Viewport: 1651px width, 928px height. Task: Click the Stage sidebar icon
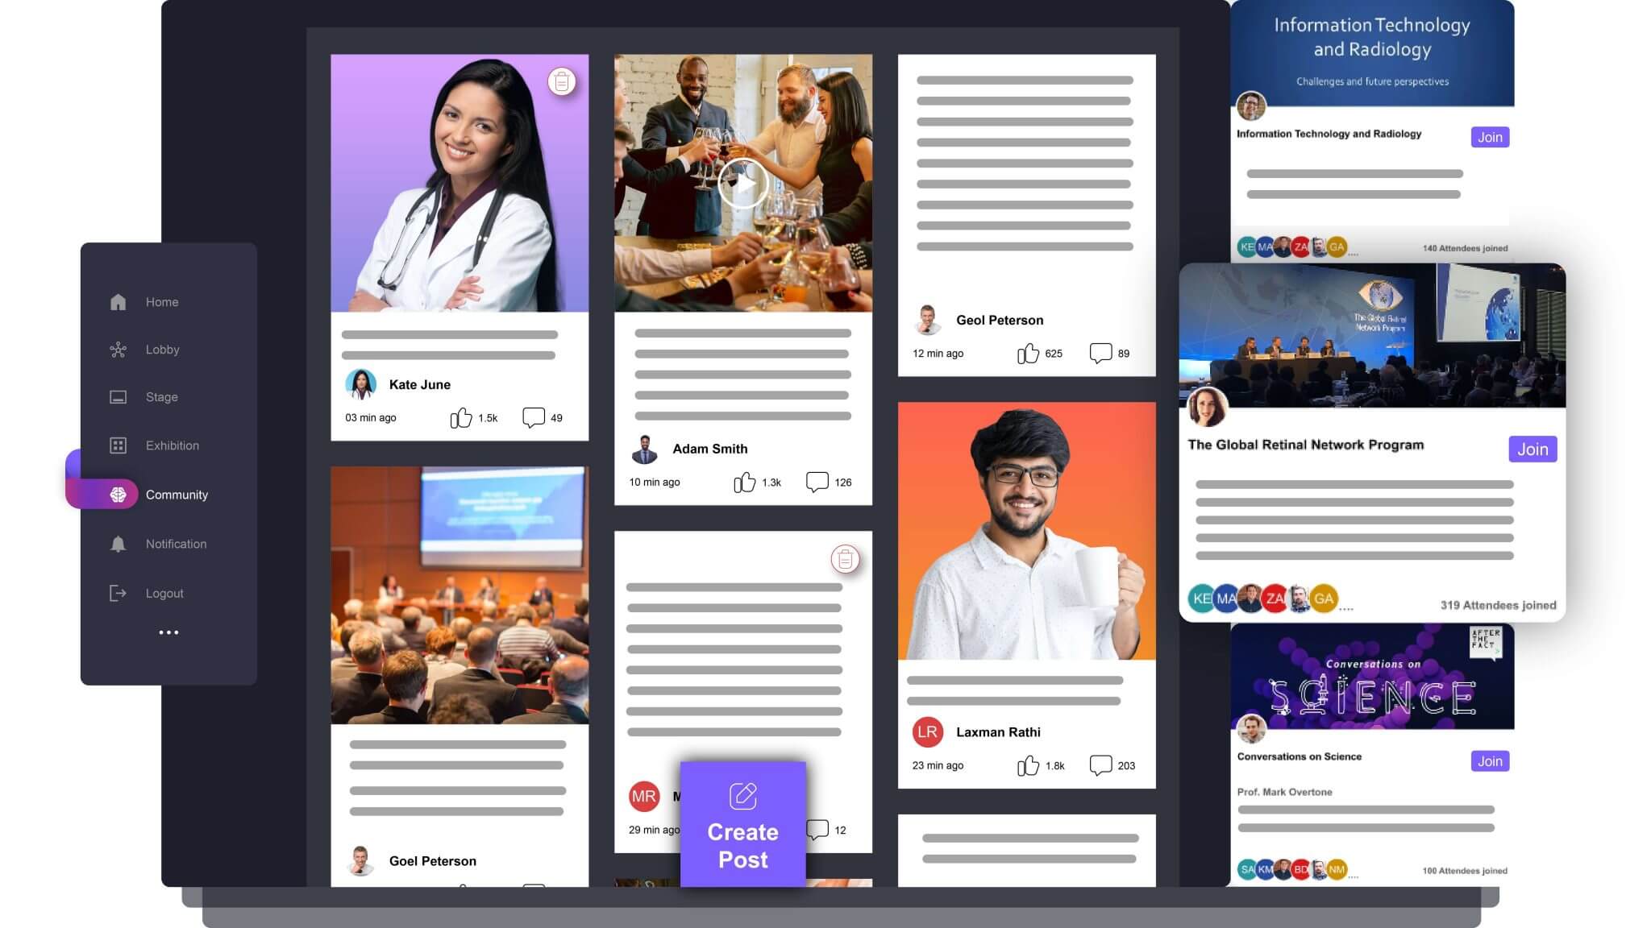118,396
